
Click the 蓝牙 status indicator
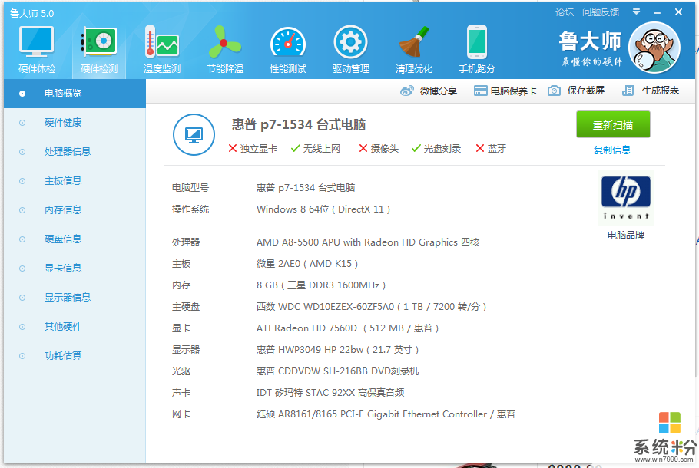click(491, 148)
